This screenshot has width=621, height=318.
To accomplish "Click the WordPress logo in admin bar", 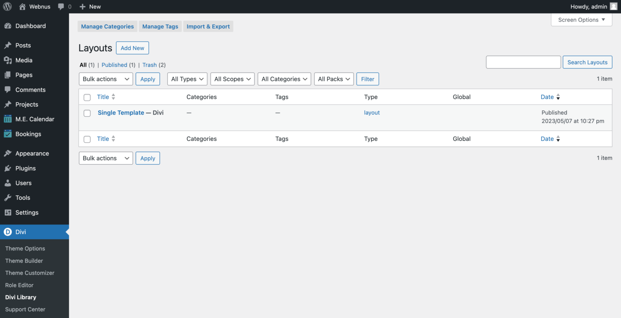I will [7, 6].
